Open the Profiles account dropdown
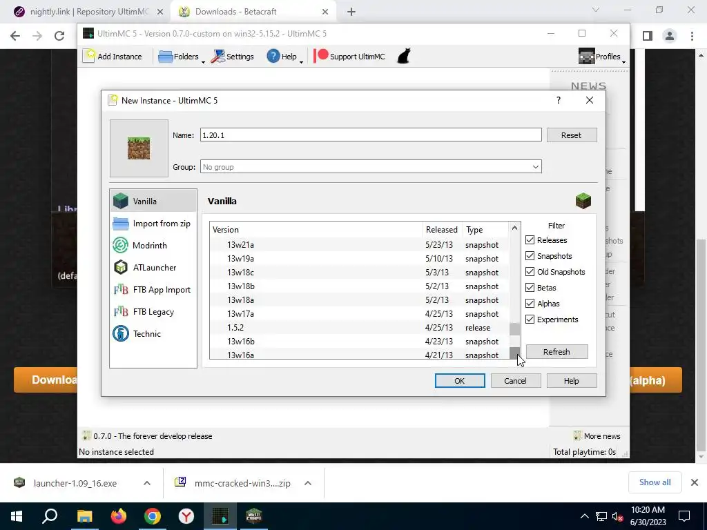Screen dimensions: 707x530 (602, 57)
